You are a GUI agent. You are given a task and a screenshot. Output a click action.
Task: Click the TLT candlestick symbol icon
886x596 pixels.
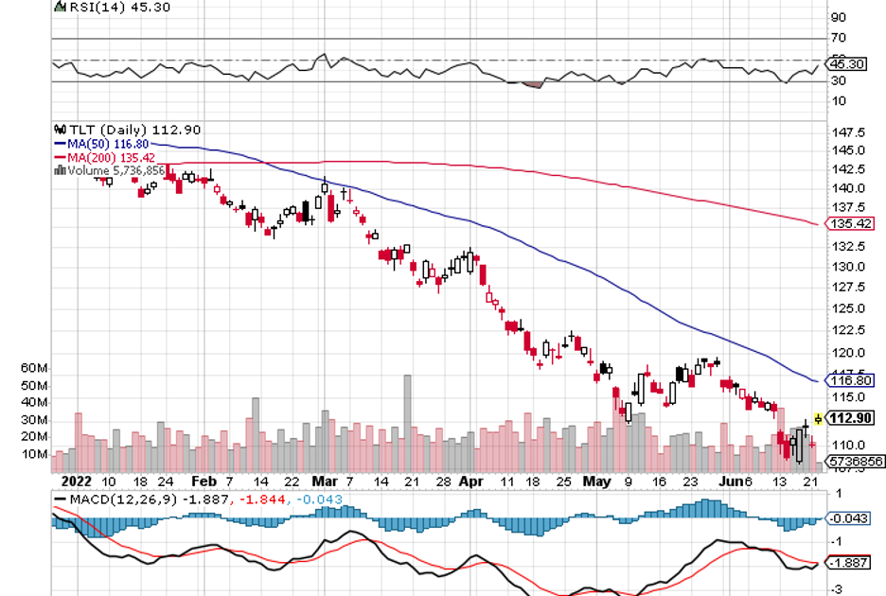60,130
